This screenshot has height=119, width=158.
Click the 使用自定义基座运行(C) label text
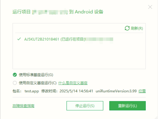tap(38, 83)
